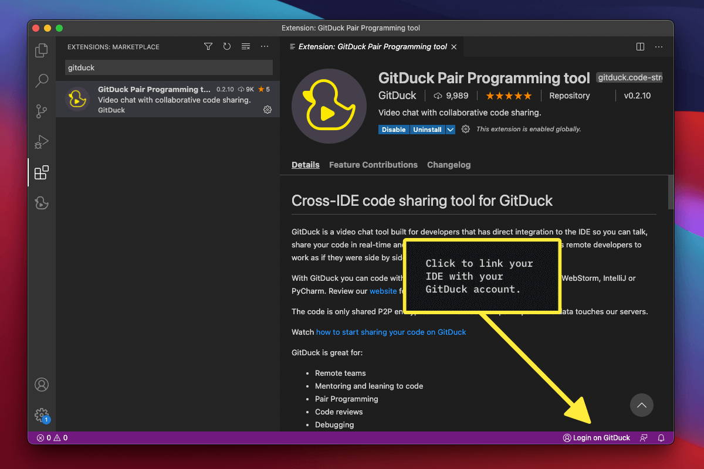Click the scroll to top arrow button
The width and height of the screenshot is (704, 469).
[x=642, y=405]
